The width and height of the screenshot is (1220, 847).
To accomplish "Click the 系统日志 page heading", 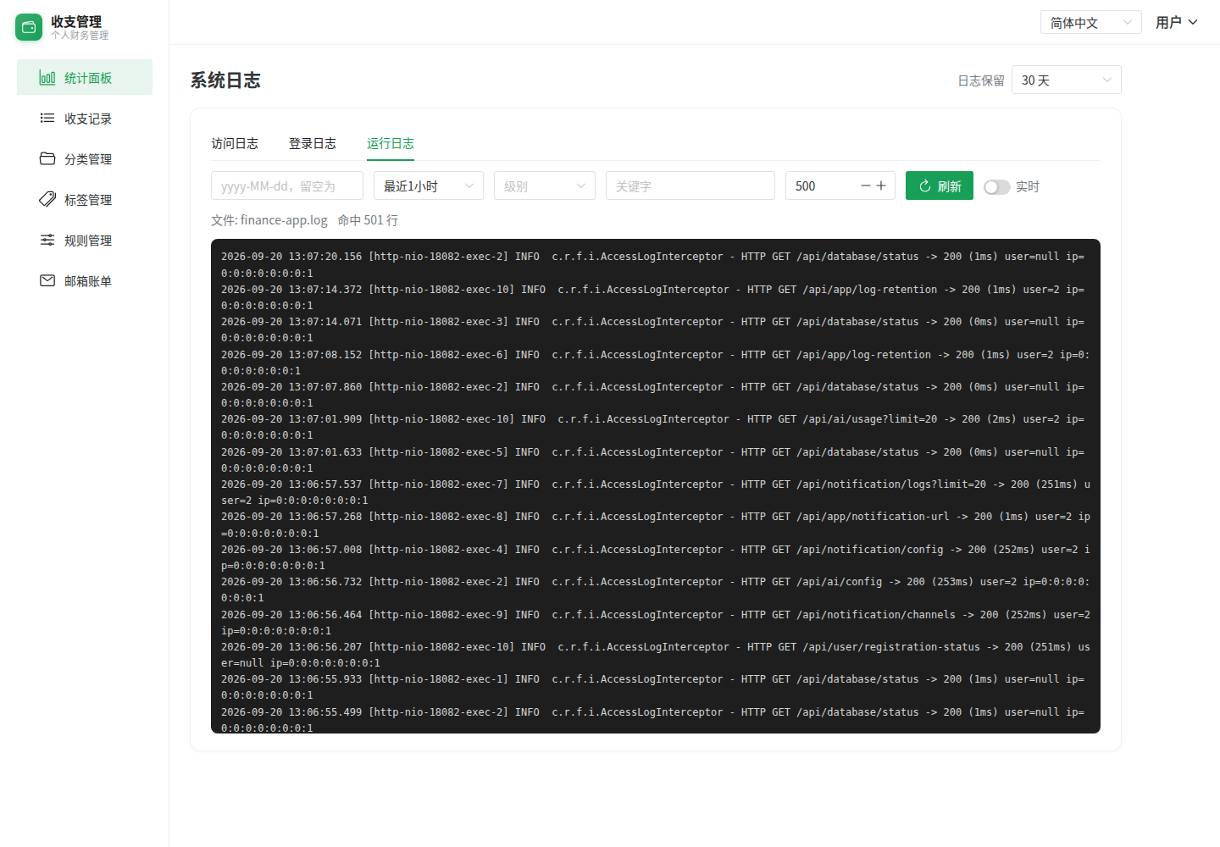I will (x=225, y=80).
